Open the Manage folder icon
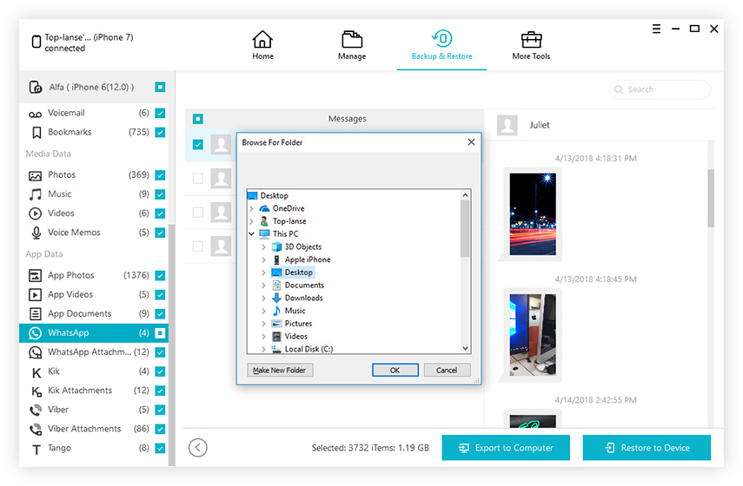The width and height of the screenshot is (743, 486). click(352, 39)
